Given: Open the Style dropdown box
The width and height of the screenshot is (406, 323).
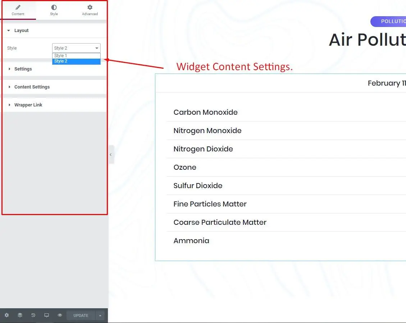Looking at the screenshot, I should click(x=76, y=48).
